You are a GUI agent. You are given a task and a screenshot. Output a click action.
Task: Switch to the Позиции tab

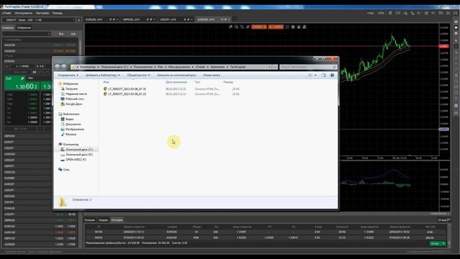click(x=90, y=220)
